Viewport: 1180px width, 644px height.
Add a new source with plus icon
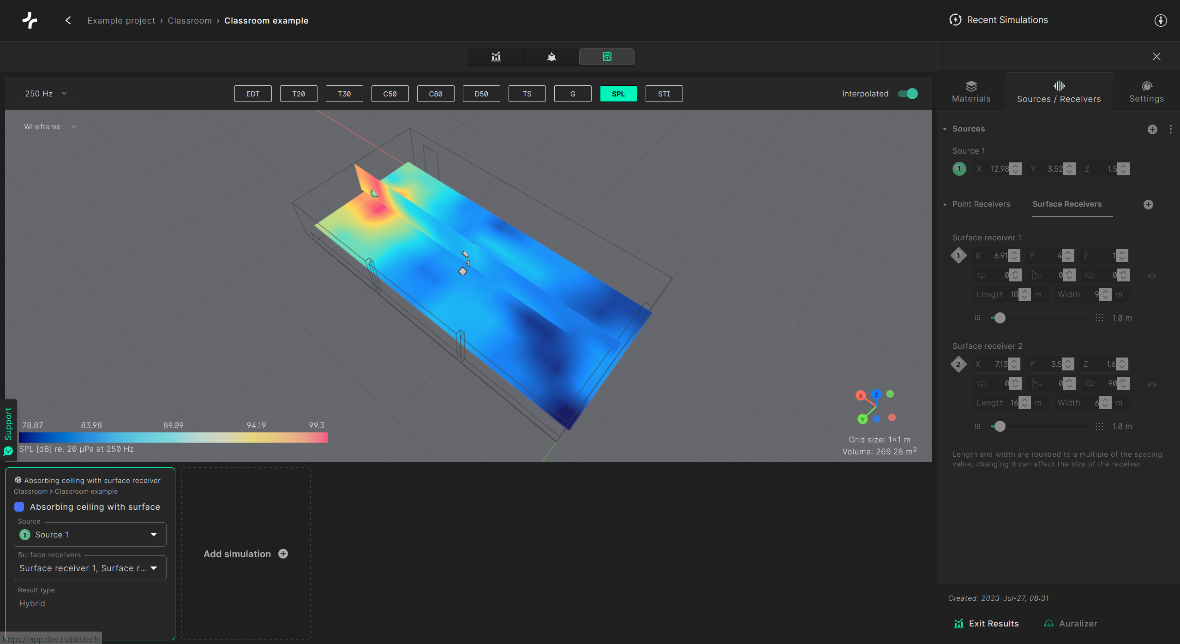click(x=1152, y=129)
